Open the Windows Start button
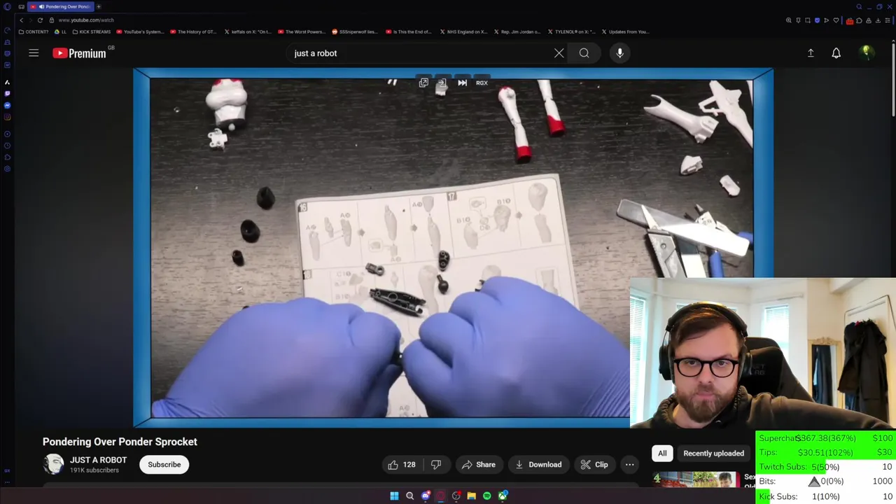Viewport: 896px width, 504px height. (x=394, y=496)
